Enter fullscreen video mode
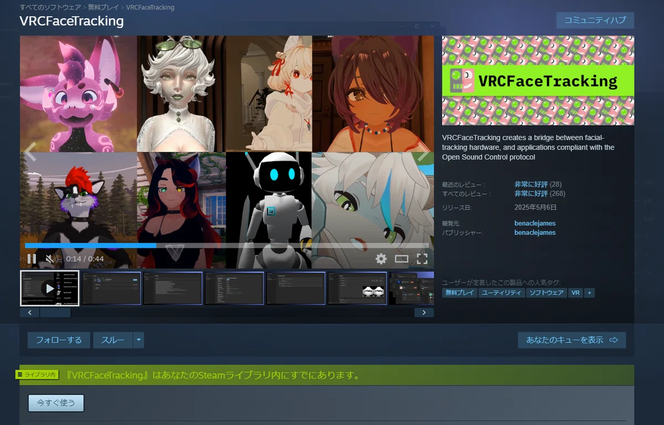664x425 pixels. click(422, 259)
